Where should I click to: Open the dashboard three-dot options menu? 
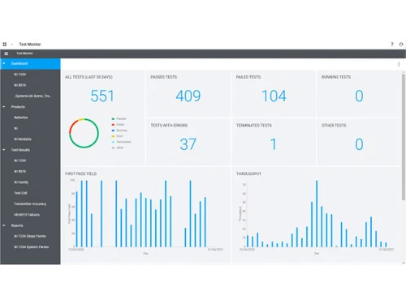[x=399, y=64]
